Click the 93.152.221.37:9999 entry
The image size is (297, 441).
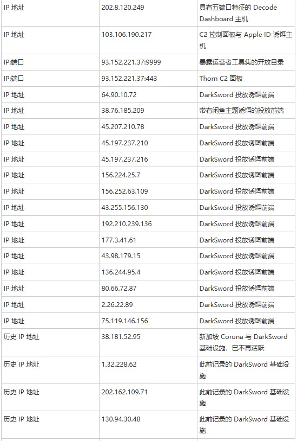(131, 62)
